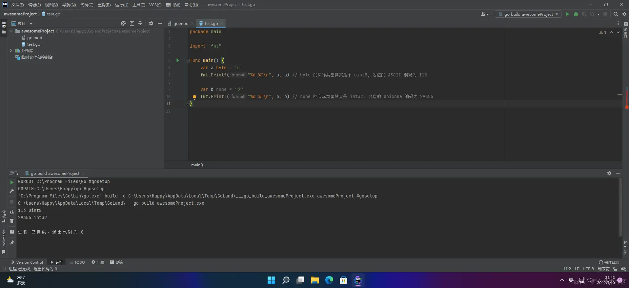629x288 pixels.
Task: Click line:column 11:2 in status bar
Action: [567, 269]
